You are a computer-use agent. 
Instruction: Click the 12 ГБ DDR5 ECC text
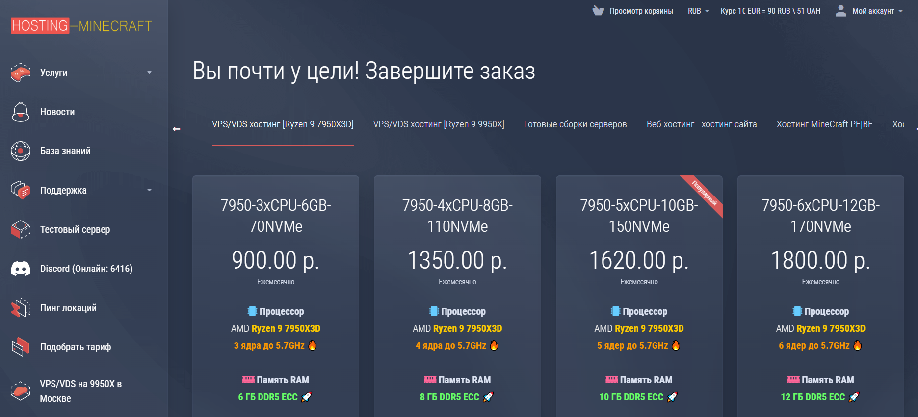point(813,397)
